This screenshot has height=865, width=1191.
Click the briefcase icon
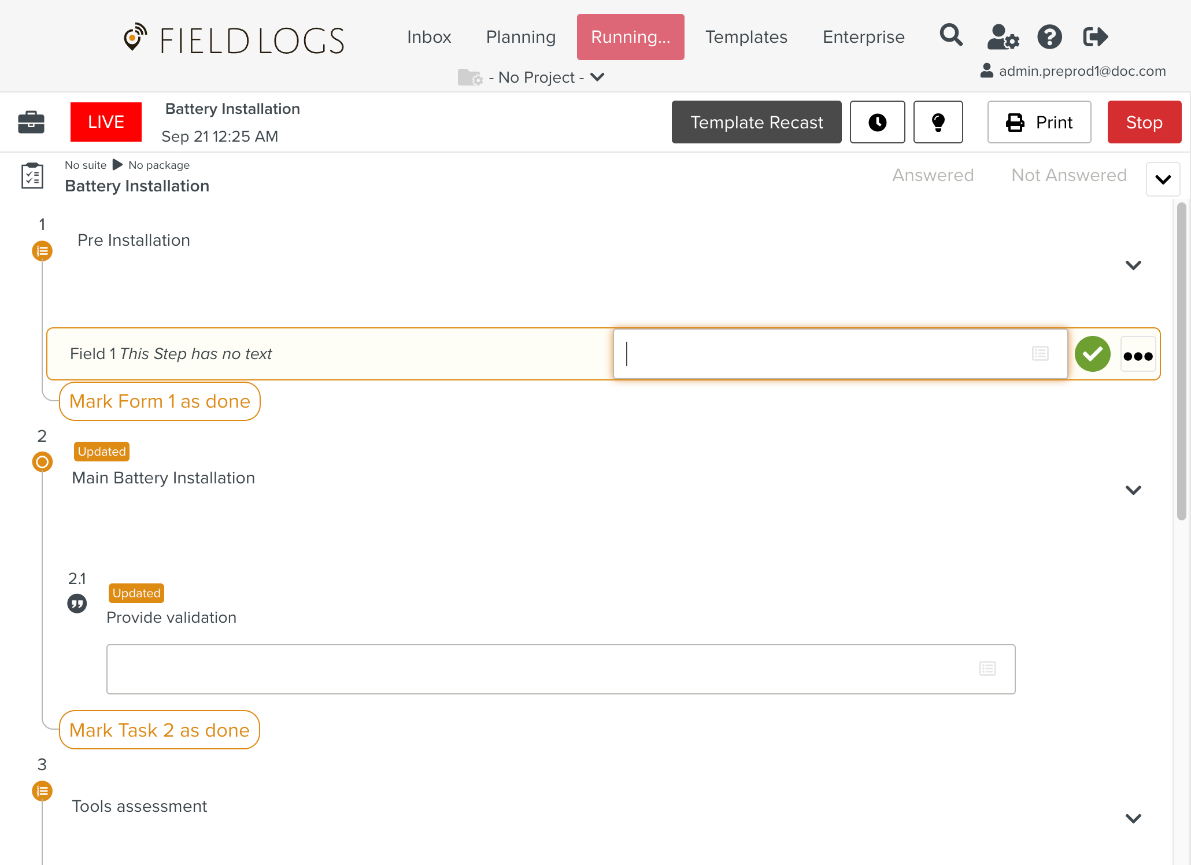click(x=31, y=122)
